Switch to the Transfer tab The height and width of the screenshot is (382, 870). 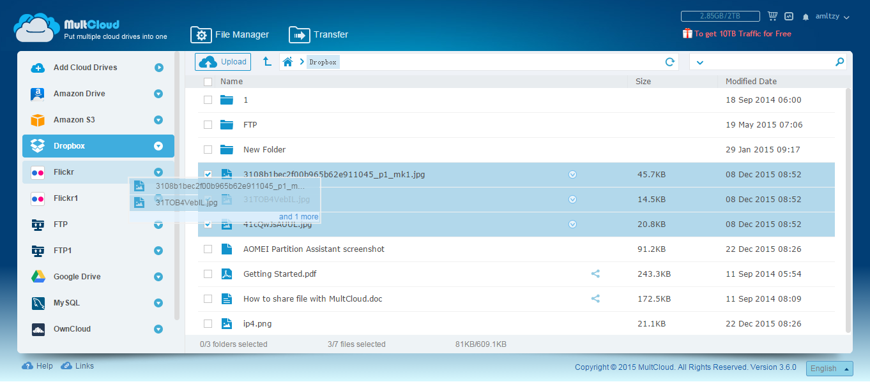pos(319,35)
